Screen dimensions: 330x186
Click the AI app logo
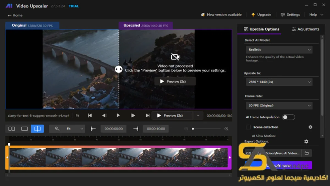9,6
